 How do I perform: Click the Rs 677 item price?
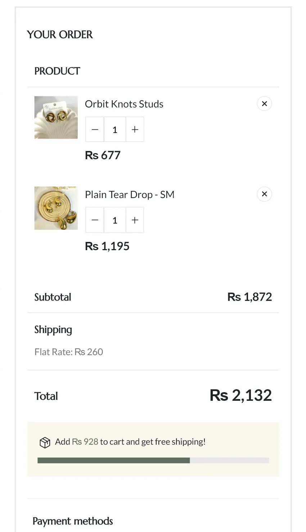coord(103,155)
